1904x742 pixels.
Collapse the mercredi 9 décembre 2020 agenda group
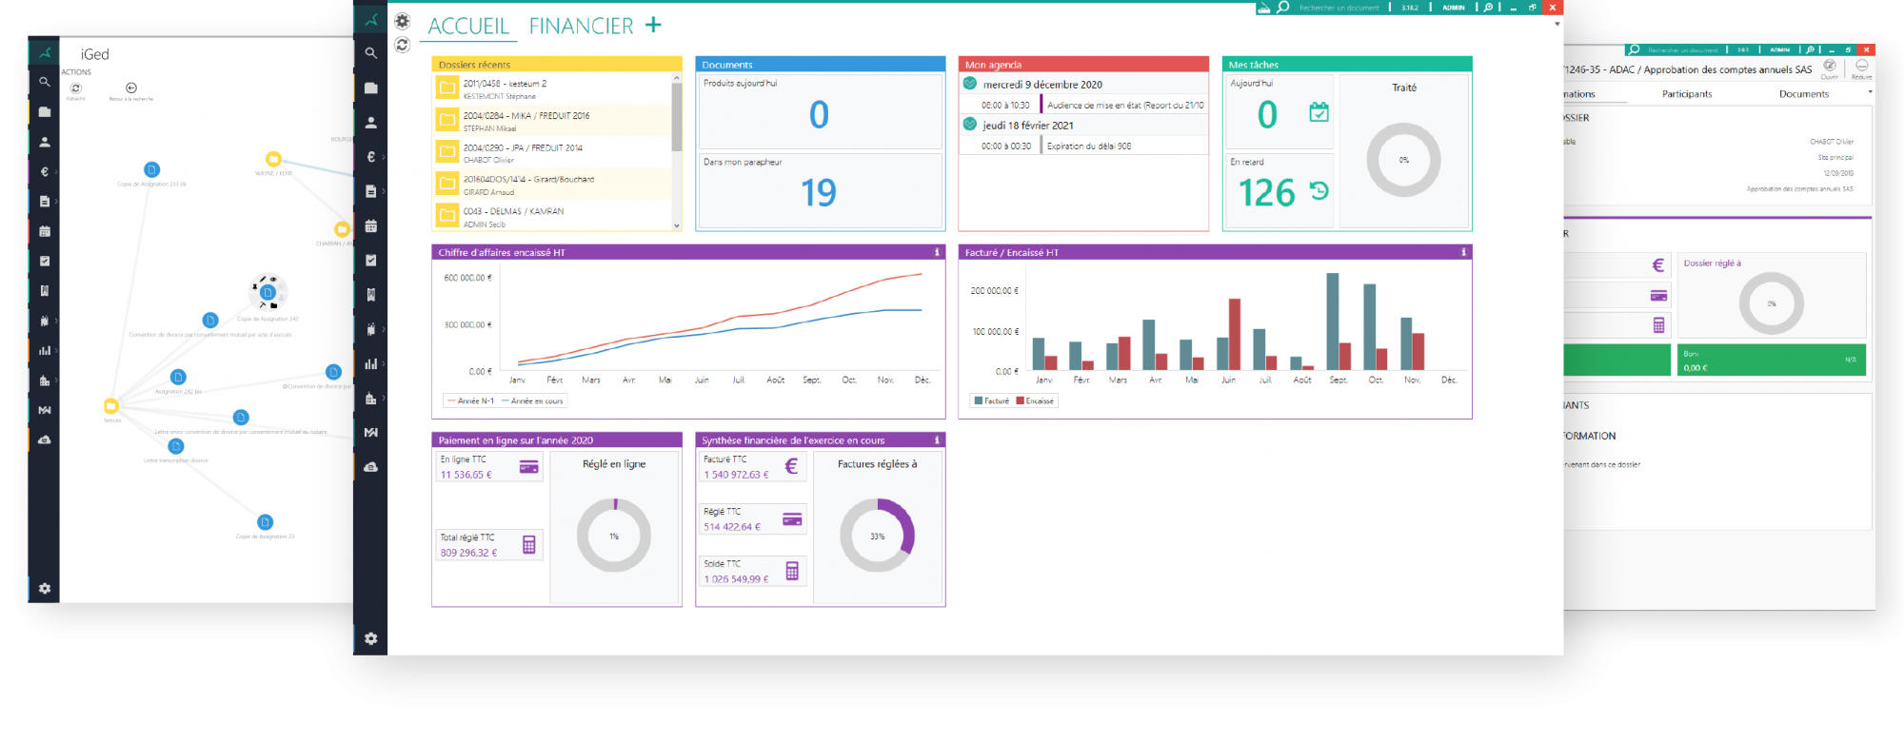pyautogui.click(x=969, y=84)
